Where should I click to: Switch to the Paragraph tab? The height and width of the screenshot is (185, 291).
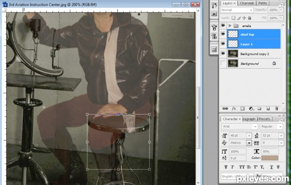[x=249, y=119]
